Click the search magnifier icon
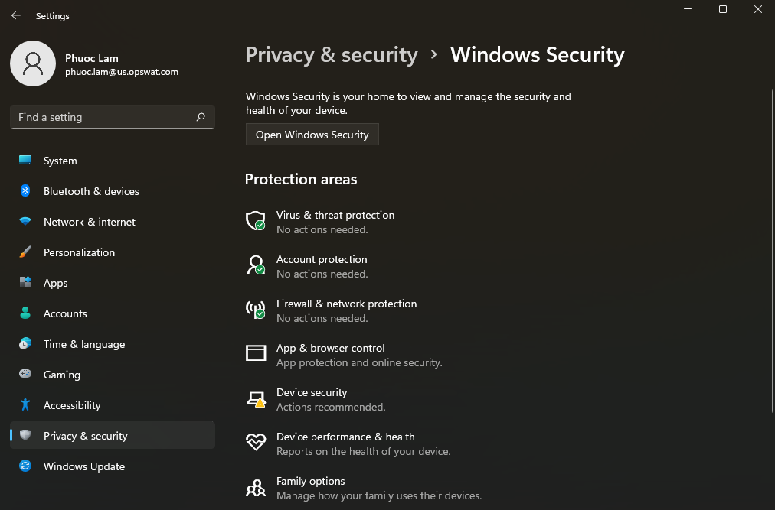775x510 pixels. [201, 117]
